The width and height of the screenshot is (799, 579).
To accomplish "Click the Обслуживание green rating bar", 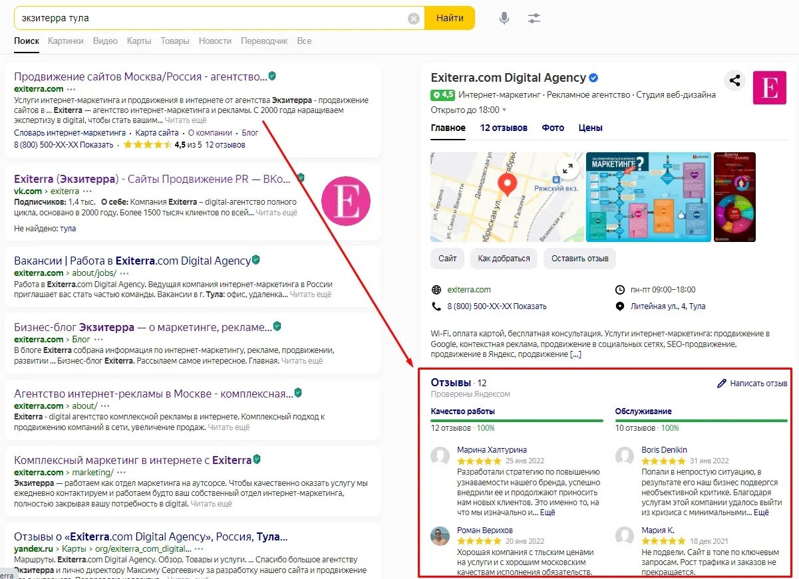I will 701,420.
